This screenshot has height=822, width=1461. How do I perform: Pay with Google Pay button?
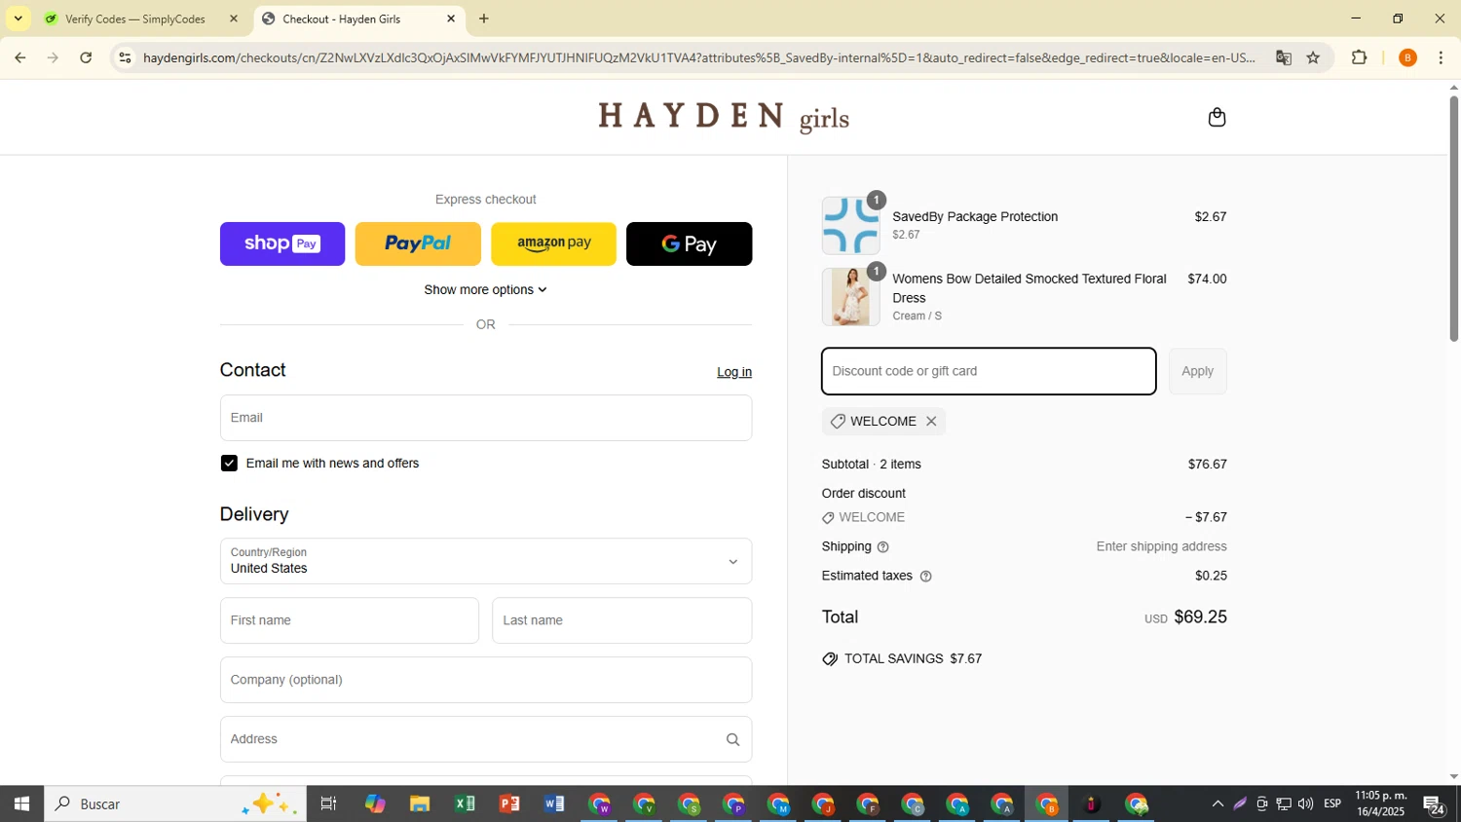(x=689, y=243)
